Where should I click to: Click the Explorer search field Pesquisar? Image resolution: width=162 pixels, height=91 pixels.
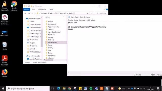click(x=102, y=13)
